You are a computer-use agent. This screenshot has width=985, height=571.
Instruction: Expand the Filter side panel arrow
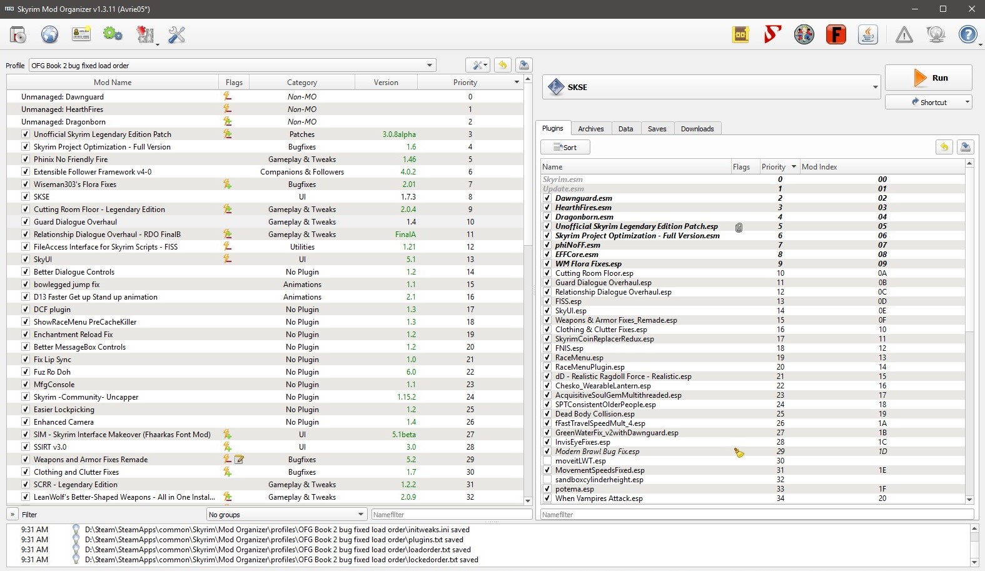13,515
